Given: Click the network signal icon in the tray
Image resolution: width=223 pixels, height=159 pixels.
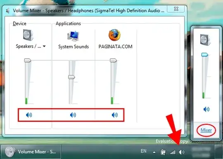Looking at the screenshot, I should 172,152.
